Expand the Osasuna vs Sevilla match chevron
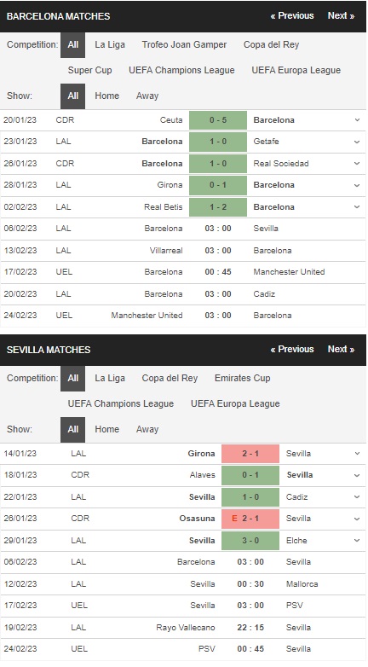Screen dimensions: 368x667 (357, 519)
